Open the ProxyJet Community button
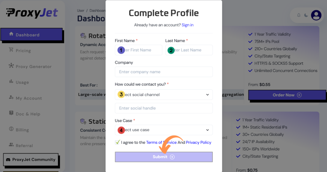Image resolution: width=327 pixels, height=172 pixels. coord(31,160)
